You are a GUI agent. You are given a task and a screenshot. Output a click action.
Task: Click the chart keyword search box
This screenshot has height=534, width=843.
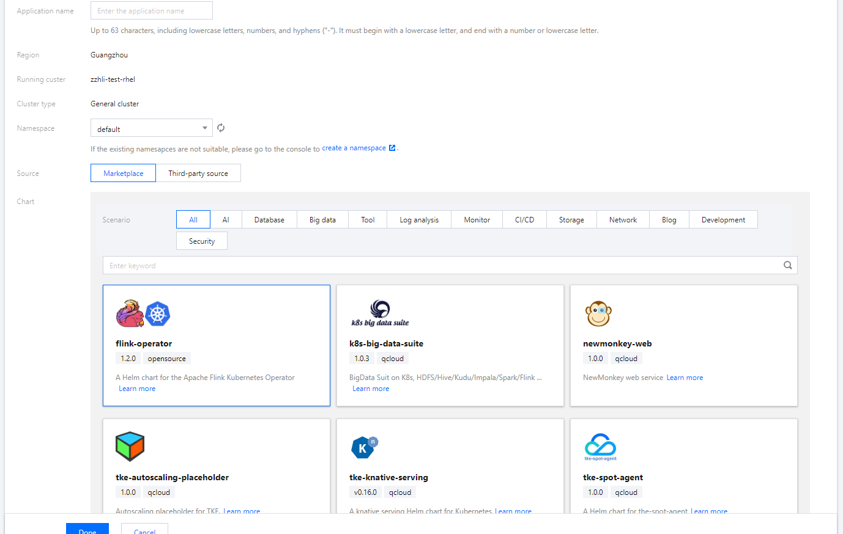440,265
